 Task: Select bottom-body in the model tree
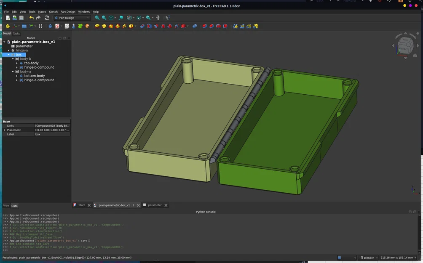(x=35, y=76)
